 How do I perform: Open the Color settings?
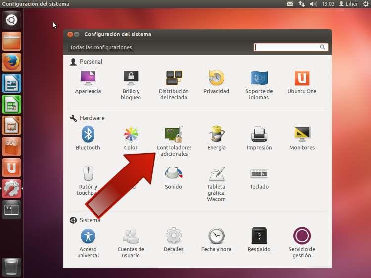(x=131, y=138)
